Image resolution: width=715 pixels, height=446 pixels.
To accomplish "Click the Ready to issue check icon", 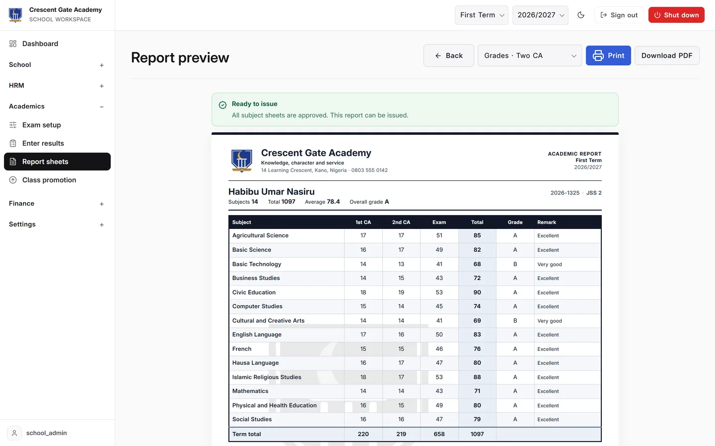I will (223, 105).
